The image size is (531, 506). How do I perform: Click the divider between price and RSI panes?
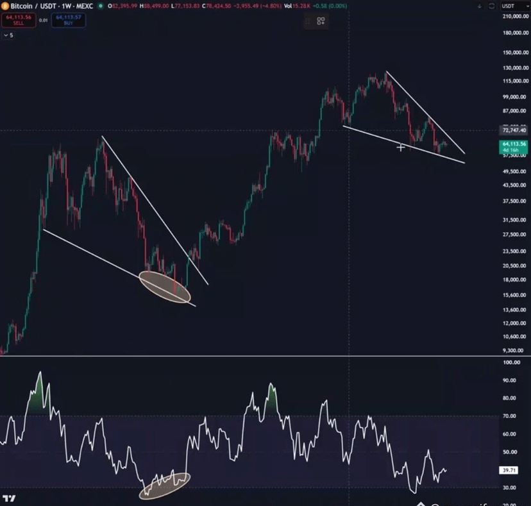(x=265, y=356)
